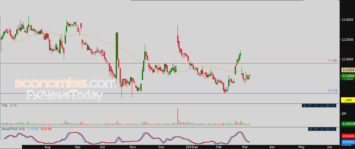Click the blue 19.8413 K value tag
Screen dimensions: 355x149
348,142
